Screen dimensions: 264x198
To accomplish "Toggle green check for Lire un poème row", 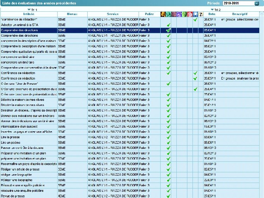I will [168, 143].
